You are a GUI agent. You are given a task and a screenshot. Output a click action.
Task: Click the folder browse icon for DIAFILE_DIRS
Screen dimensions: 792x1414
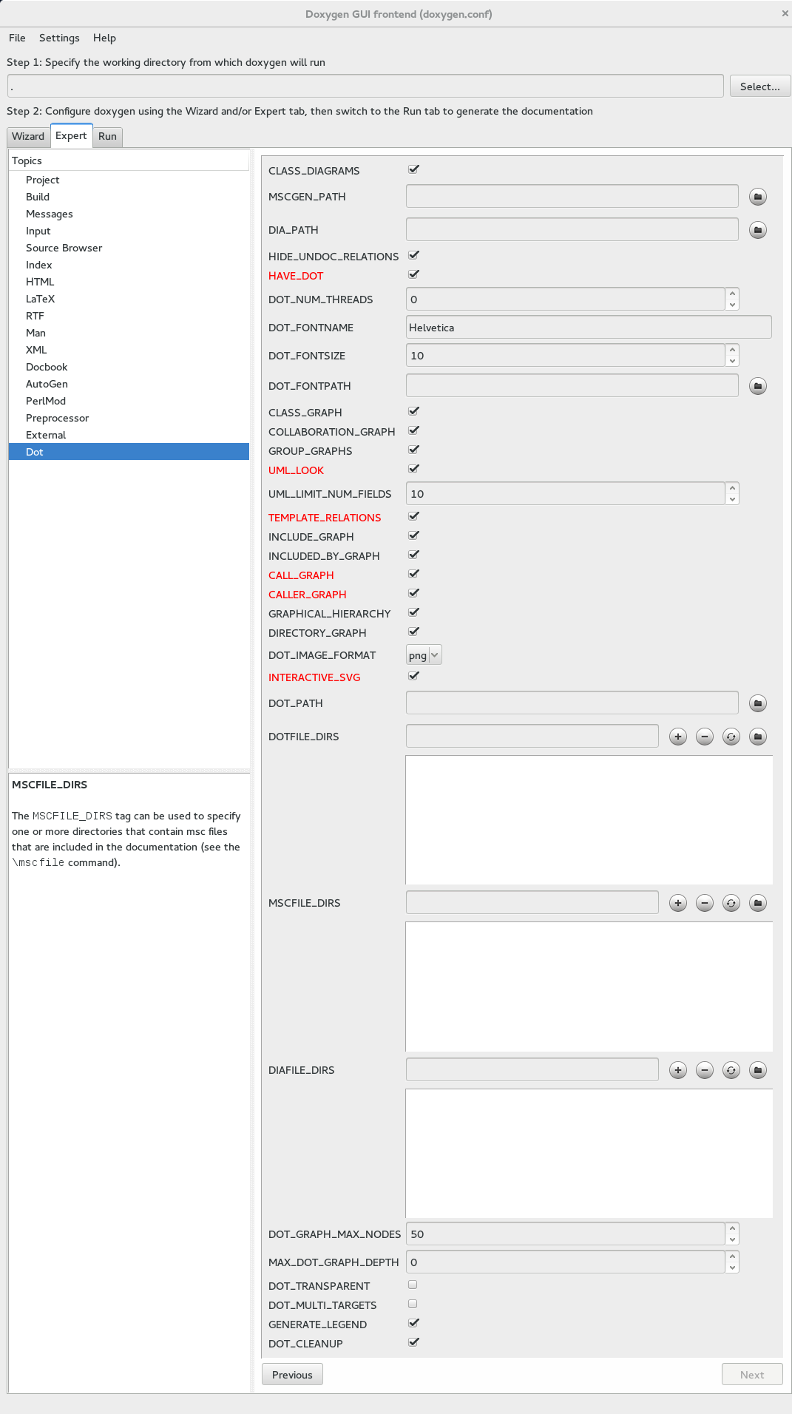[x=757, y=1070]
